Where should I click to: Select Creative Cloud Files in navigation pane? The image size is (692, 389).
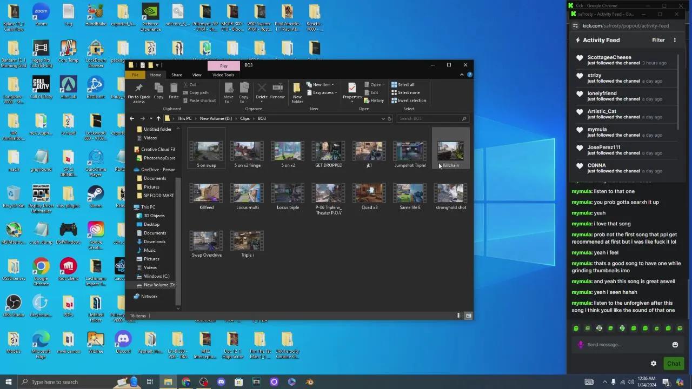(x=154, y=149)
